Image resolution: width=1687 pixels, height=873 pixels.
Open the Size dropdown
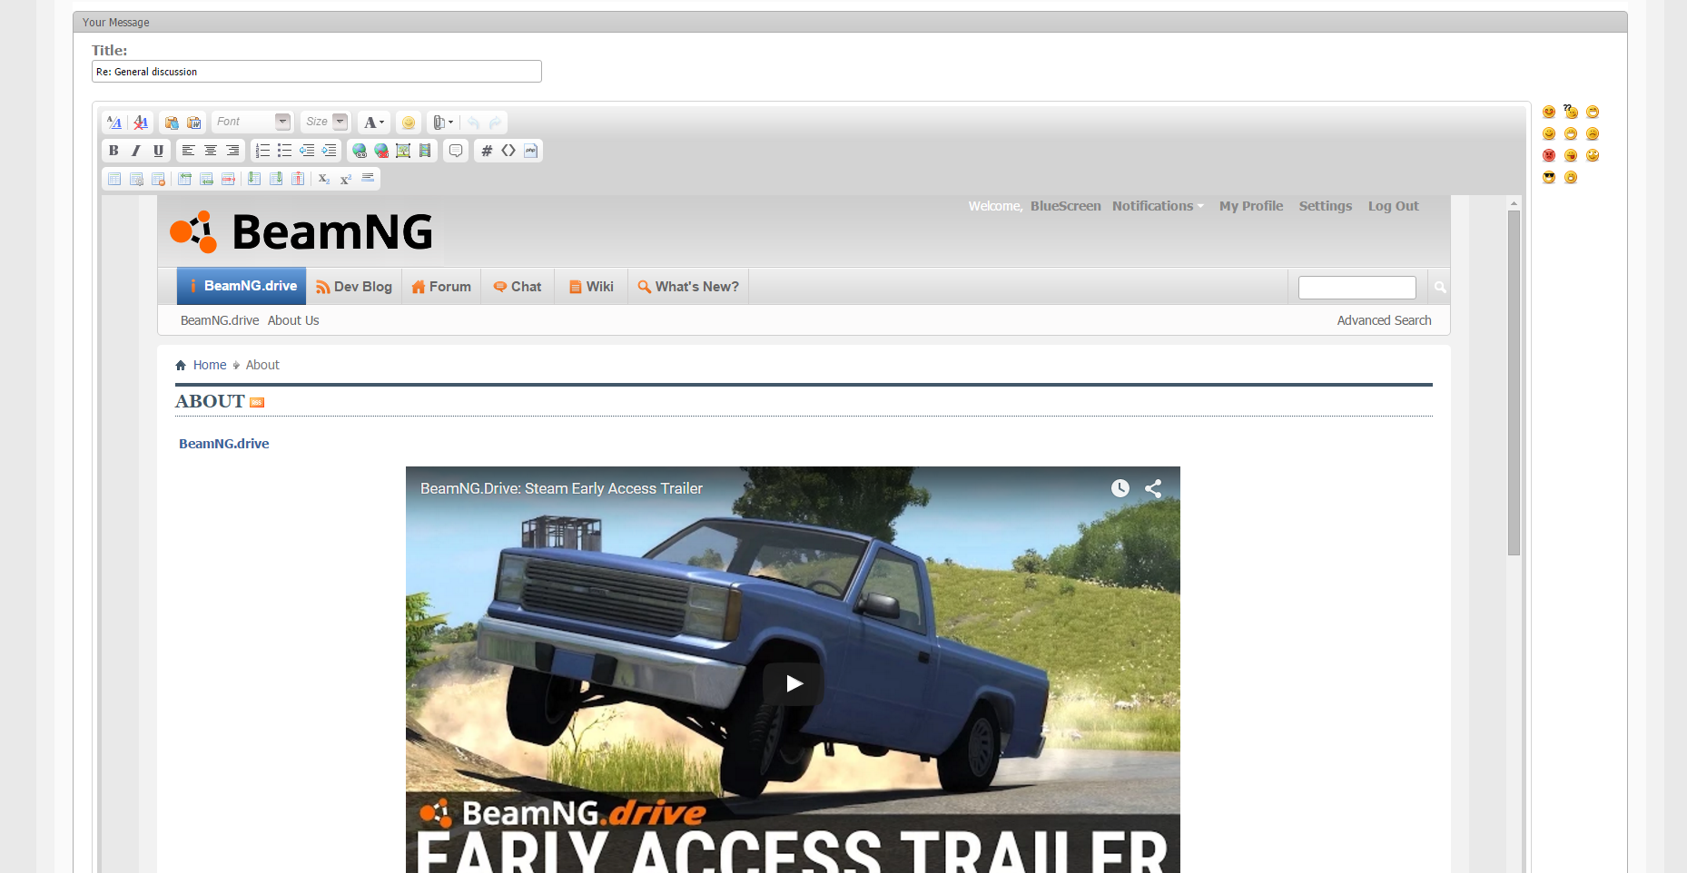[x=326, y=122]
